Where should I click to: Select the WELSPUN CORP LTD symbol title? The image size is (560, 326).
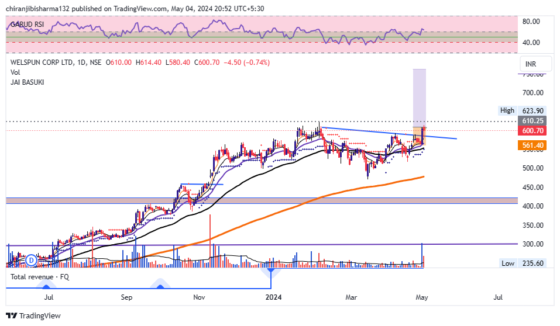click(42, 63)
